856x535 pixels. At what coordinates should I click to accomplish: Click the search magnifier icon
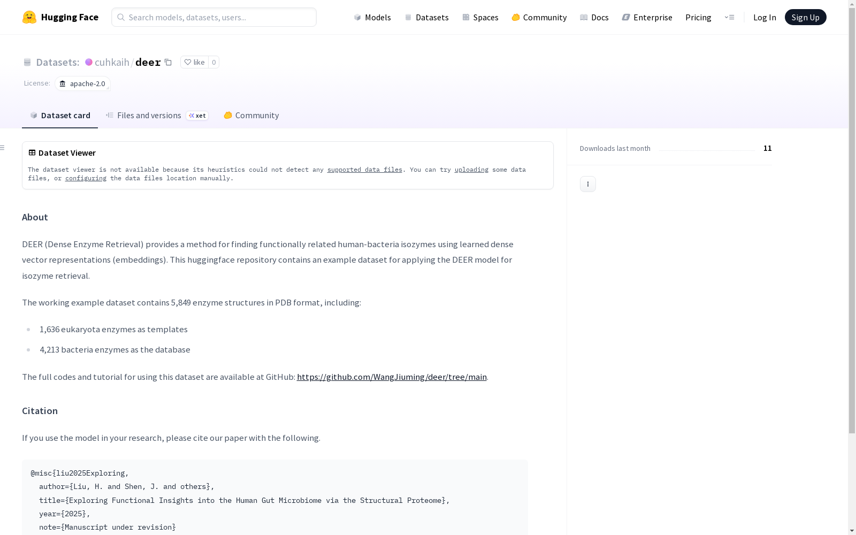coord(121,17)
